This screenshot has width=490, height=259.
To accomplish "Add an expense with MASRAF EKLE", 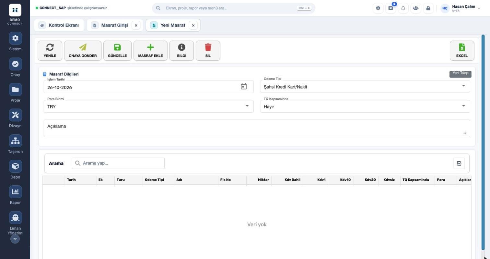I will (x=150, y=51).
